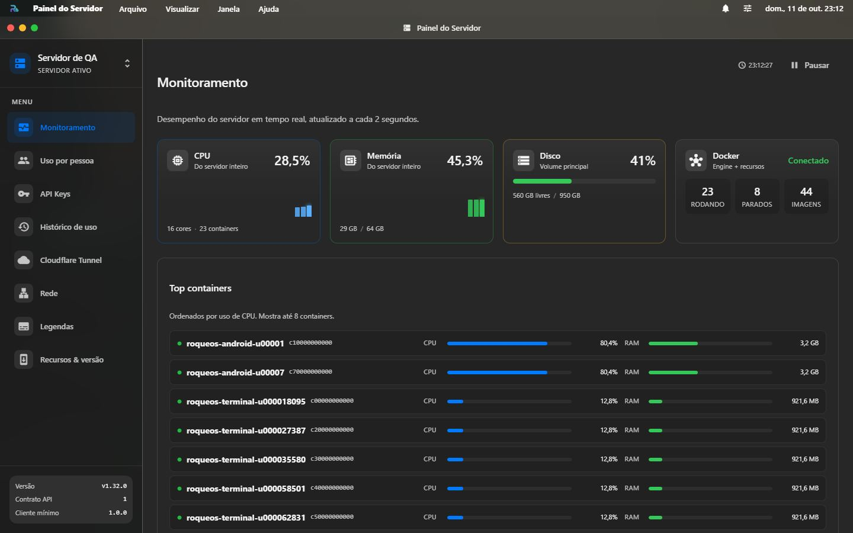Click the Docker engine icon
Screen dimensions: 853x533
point(696,160)
